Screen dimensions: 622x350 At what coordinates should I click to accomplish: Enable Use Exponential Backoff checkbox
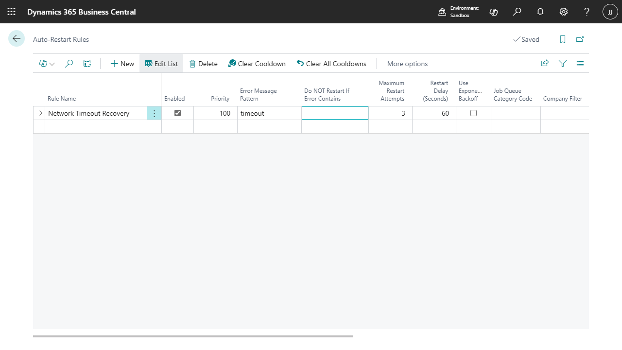[473, 113]
